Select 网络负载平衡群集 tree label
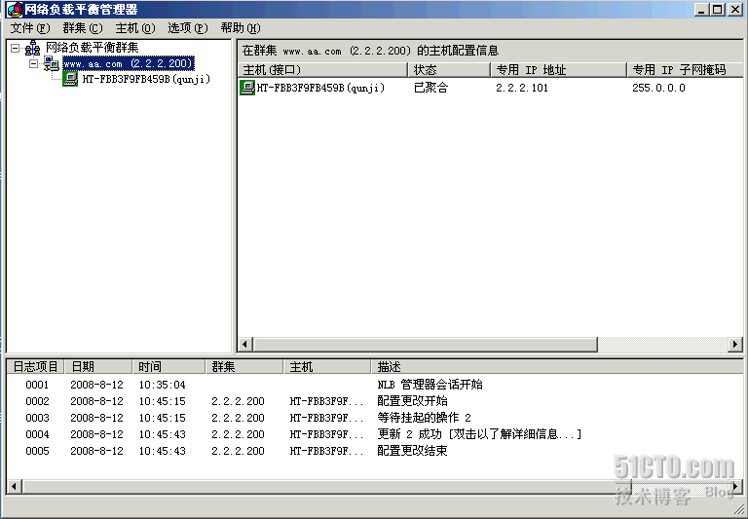The height and width of the screenshot is (519, 748). point(93,48)
